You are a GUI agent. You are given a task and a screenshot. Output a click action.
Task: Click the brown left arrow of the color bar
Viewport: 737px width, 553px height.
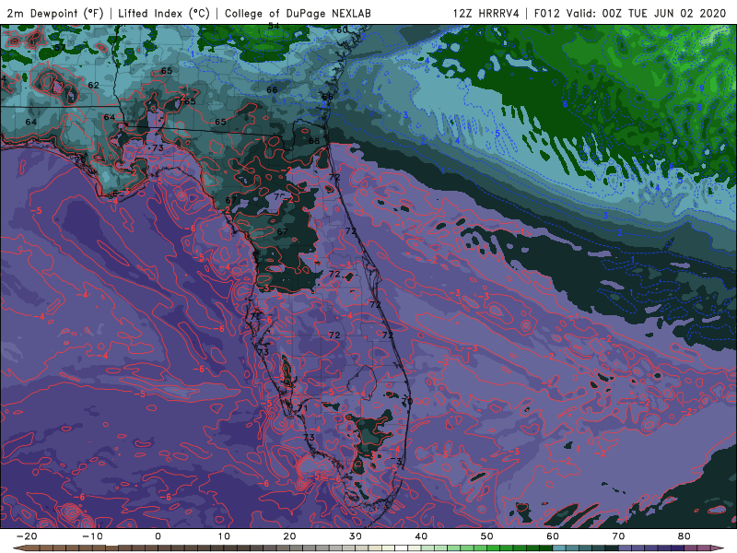[18, 548]
